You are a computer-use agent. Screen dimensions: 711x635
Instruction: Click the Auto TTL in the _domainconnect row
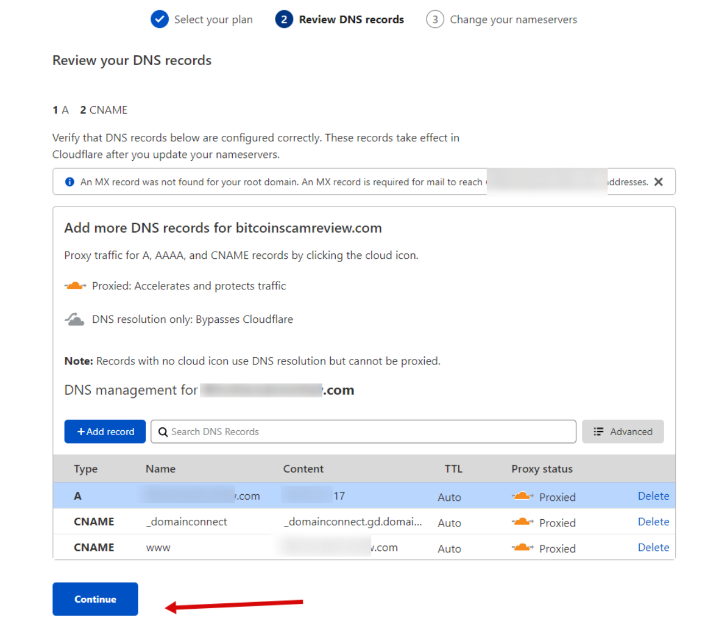click(x=449, y=523)
